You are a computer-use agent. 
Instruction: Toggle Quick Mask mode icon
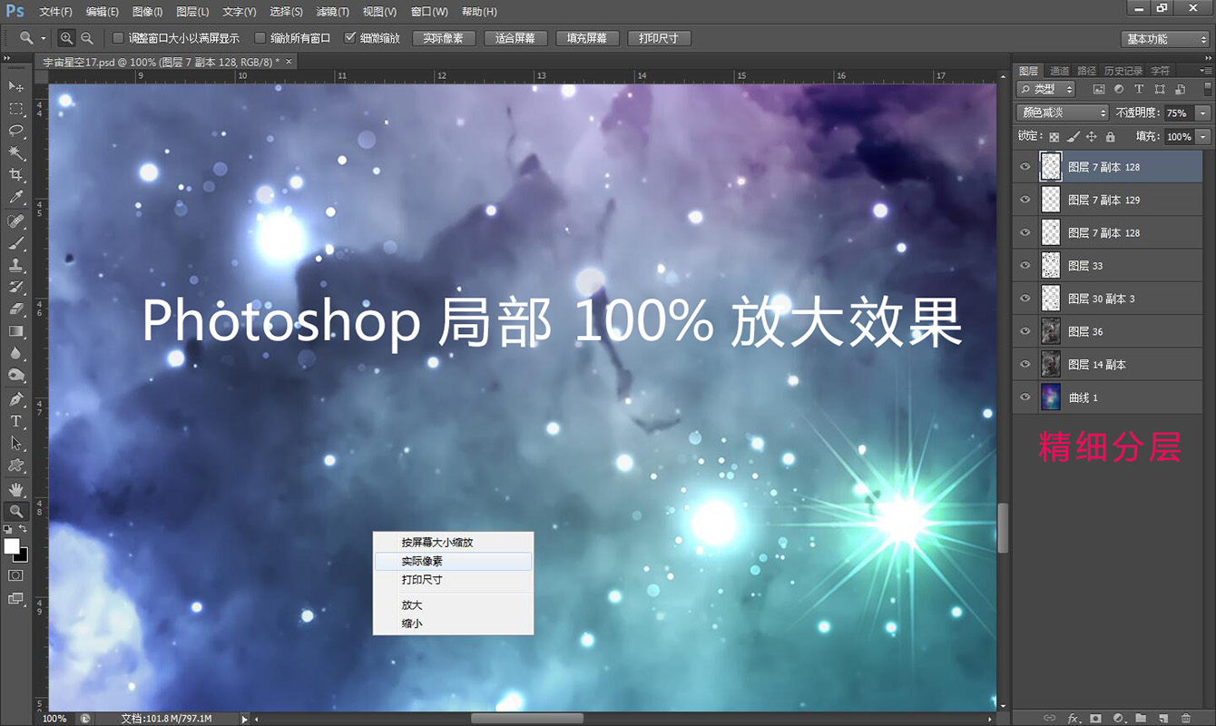[x=15, y=575]
